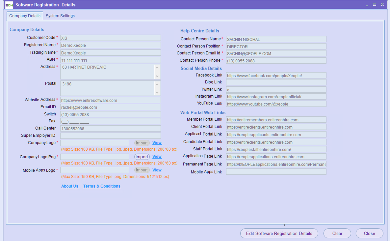Switch to the System Settings tab
Image resolution: width=390 pixels, height=241 pixels.
tap(60, 16)
